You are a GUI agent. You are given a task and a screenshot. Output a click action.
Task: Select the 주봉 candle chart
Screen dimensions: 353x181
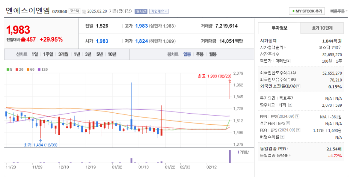200,54
